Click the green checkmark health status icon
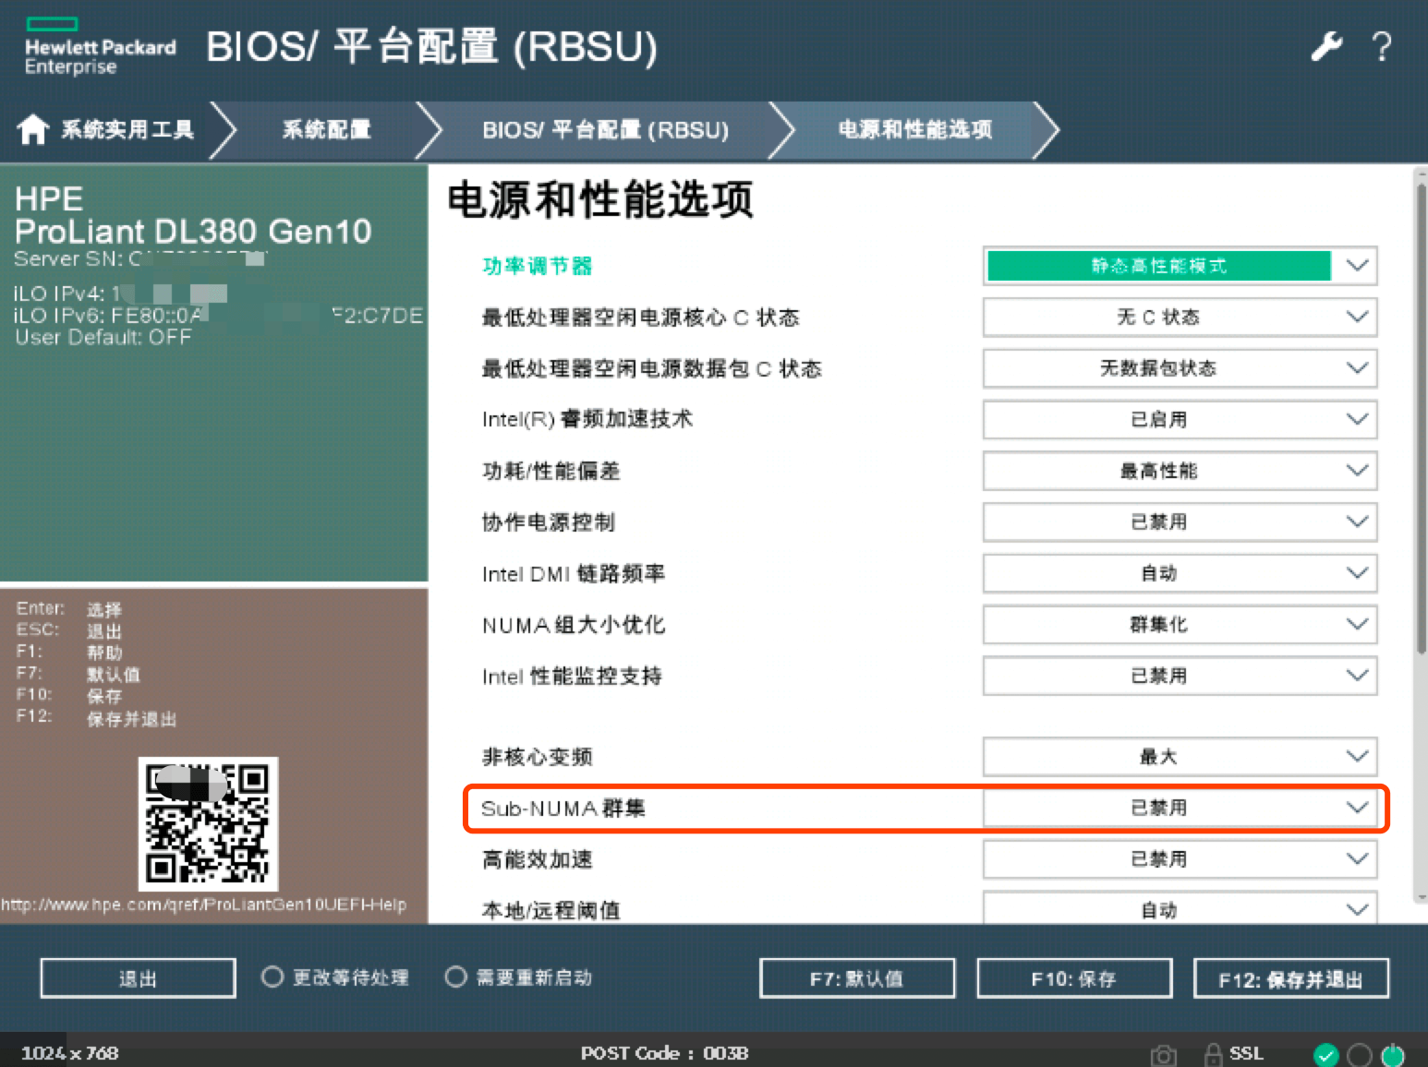The width and height of the screenshot is (1428, 1067). pyautogui.click(x=1326, y=1054)
